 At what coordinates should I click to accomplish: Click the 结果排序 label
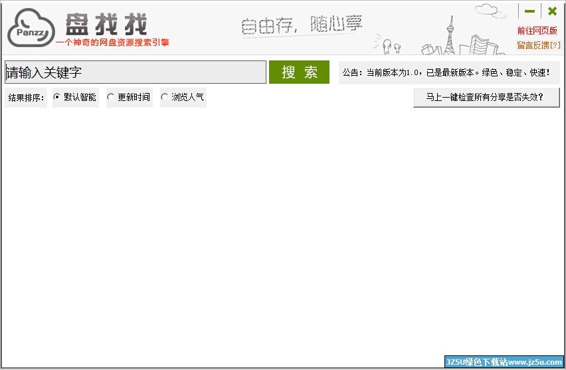coord(26,98)
